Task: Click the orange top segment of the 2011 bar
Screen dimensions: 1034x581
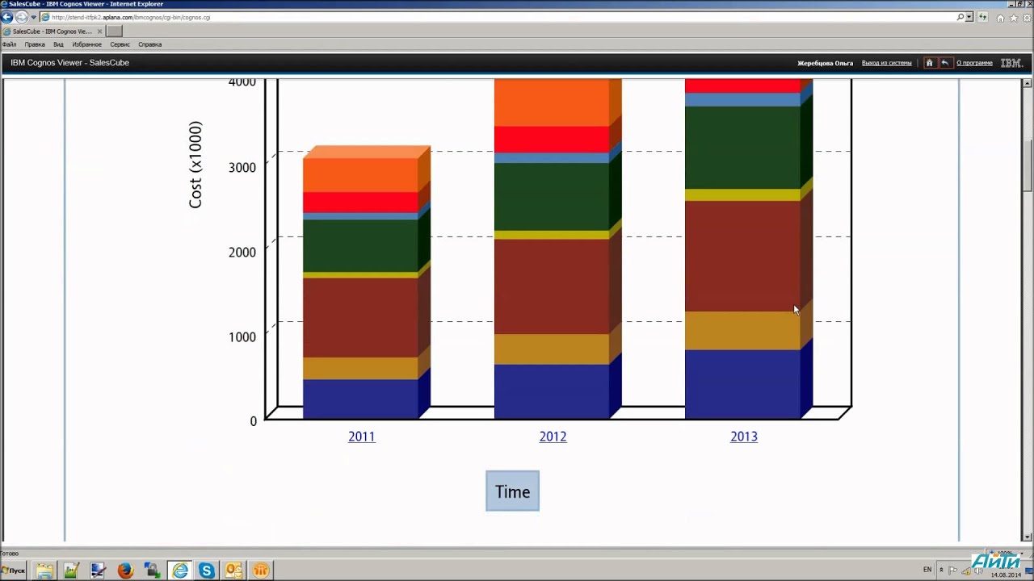Action: click(360, 175)
